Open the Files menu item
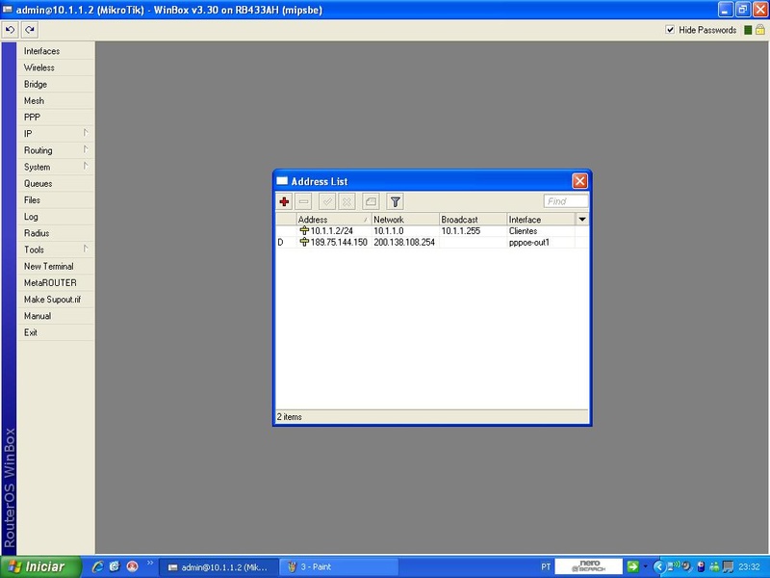This screenshot has height=578, width=770. 56,199
